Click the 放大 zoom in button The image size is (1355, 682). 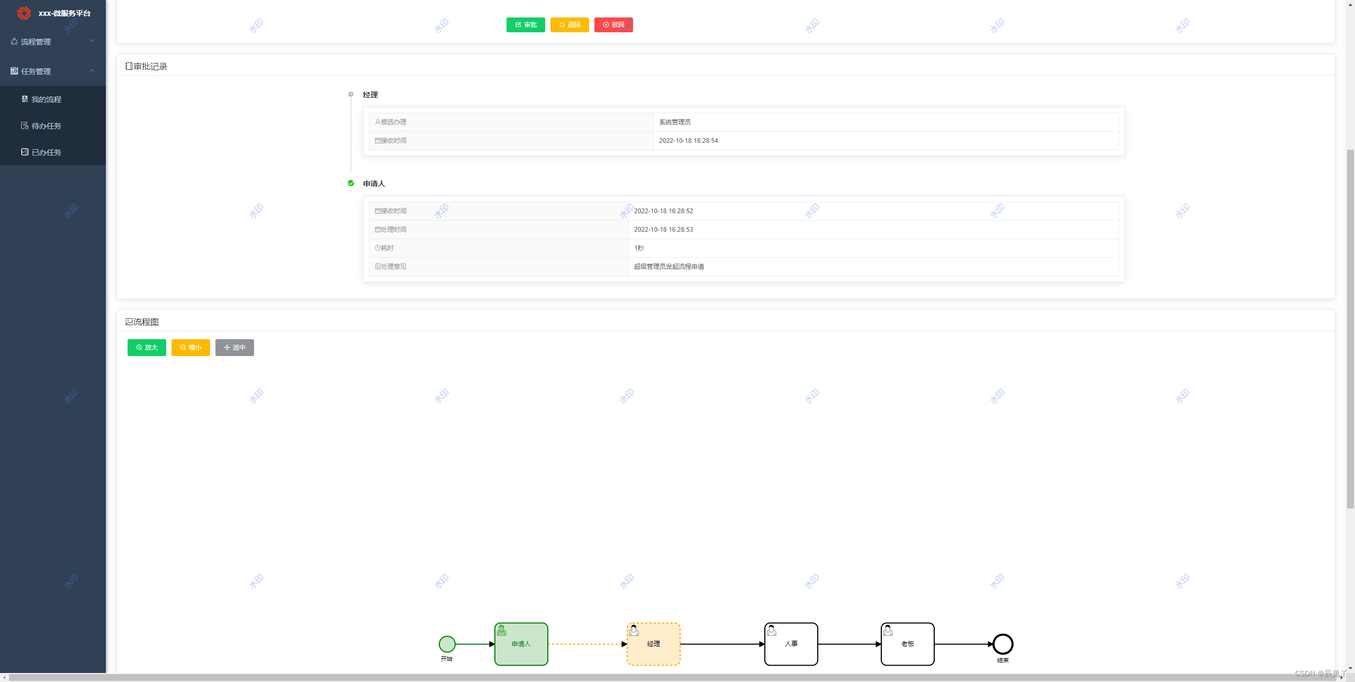click(x=147, y=348)
